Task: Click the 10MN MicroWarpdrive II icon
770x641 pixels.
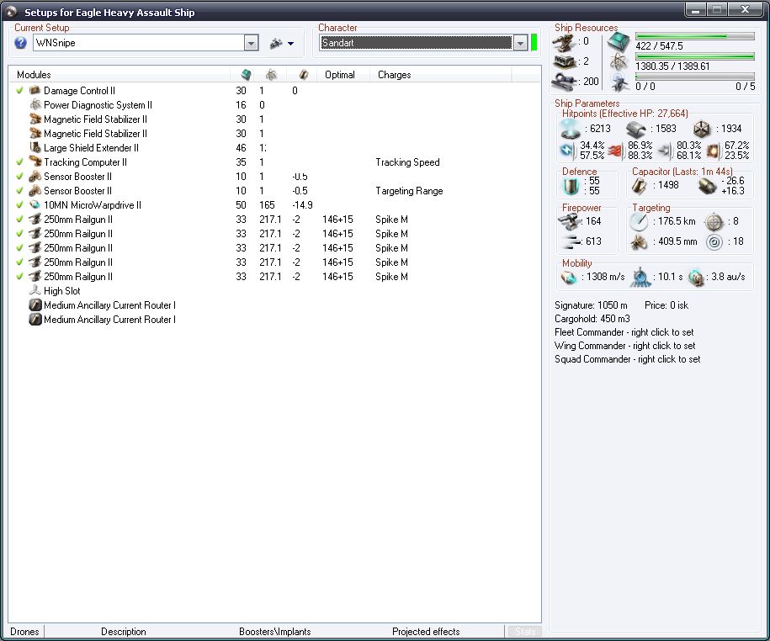Action: [x=35, y=204]
